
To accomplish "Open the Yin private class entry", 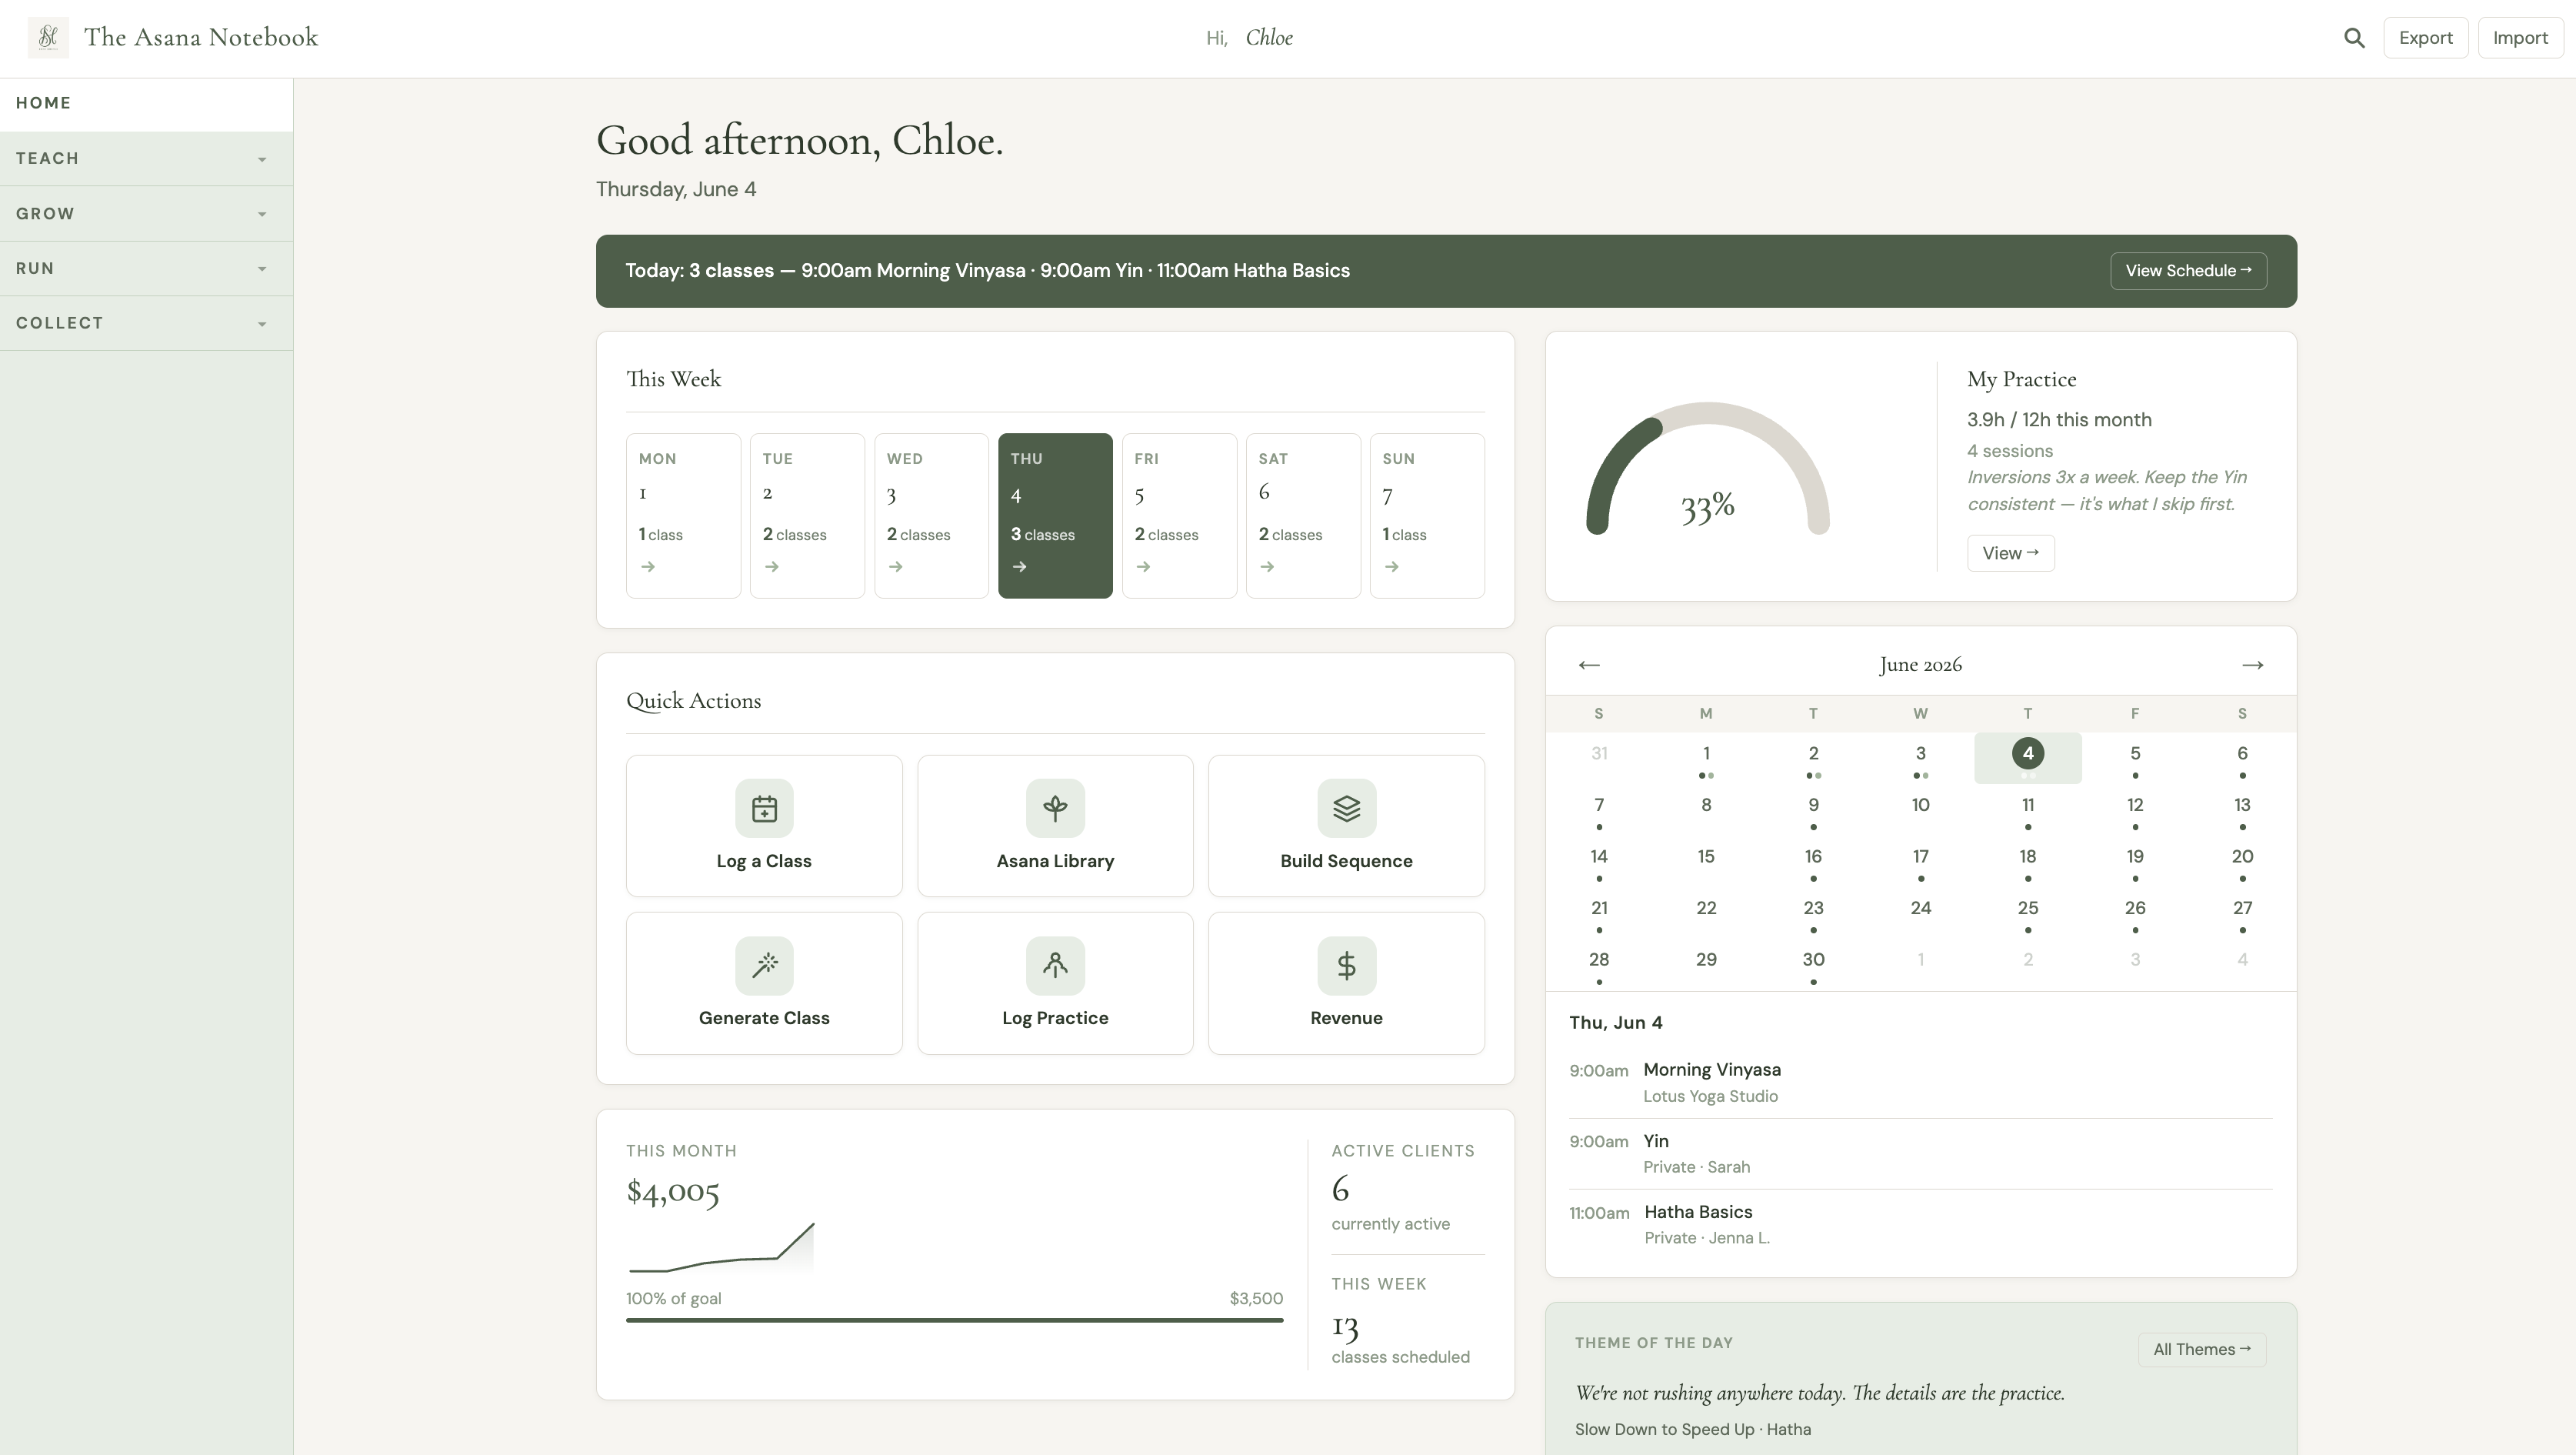I will pos(1920,1154).
